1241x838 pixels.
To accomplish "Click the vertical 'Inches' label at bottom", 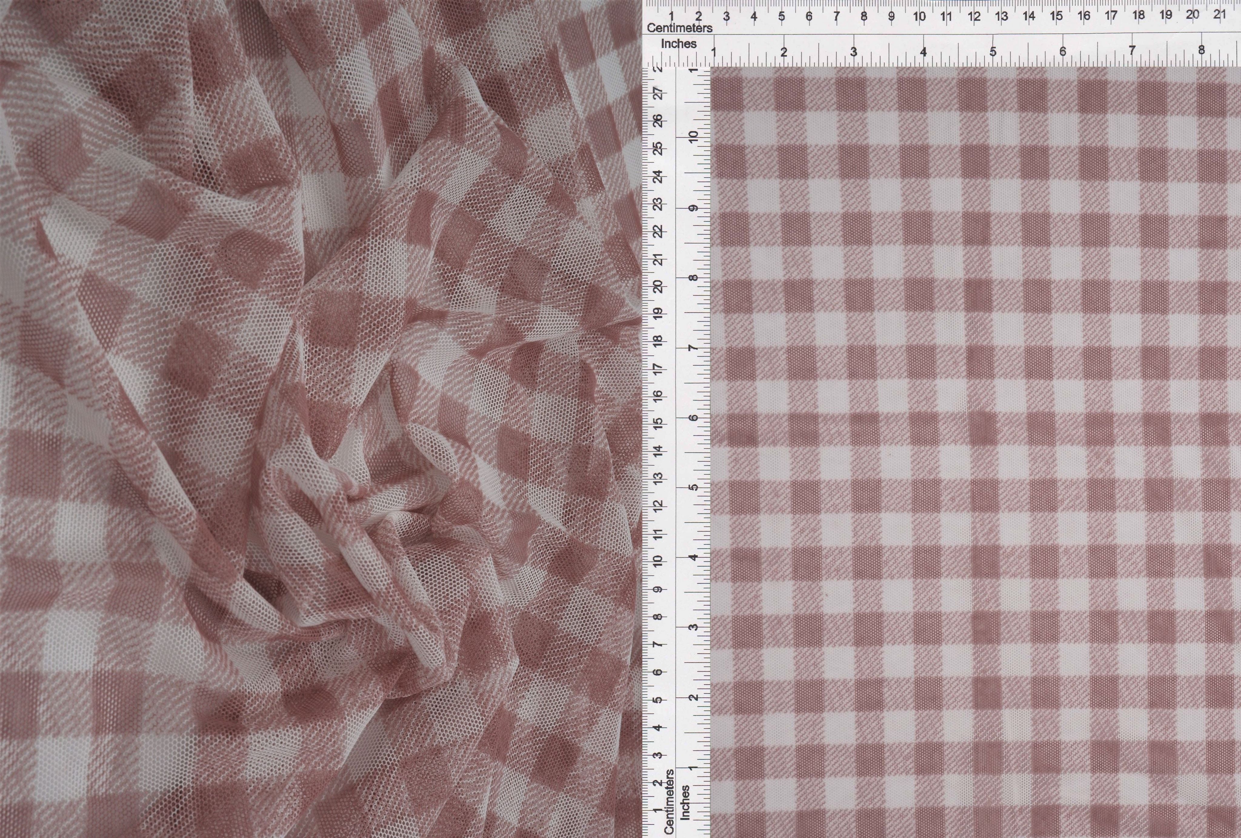I will tap(685, 802).
